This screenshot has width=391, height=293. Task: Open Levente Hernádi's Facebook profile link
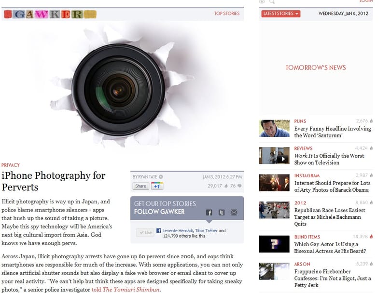(177, 231)
